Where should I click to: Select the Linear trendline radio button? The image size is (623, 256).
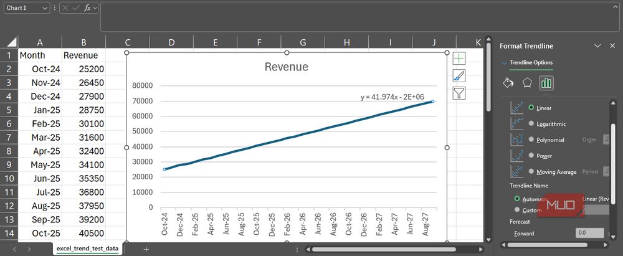pyautogui.click(x=531, y=108)
